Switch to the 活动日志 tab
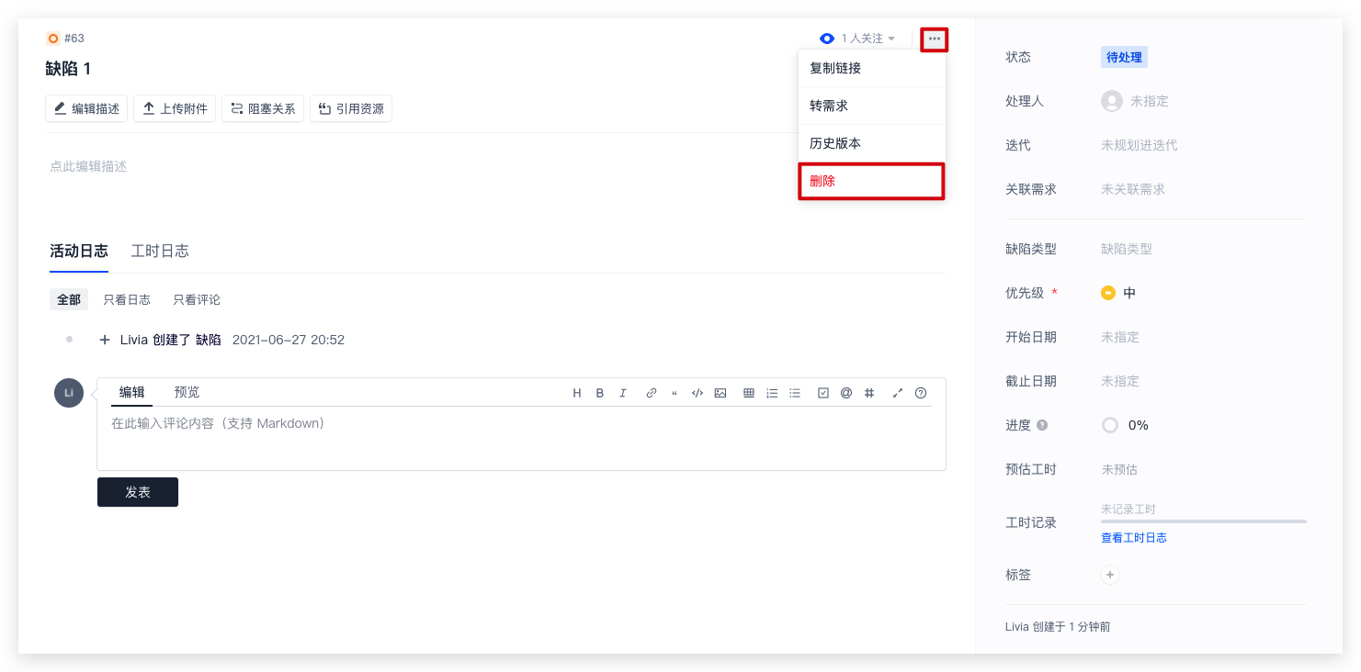The width and height of the screenshot is (1361, 672). point(79,251)
